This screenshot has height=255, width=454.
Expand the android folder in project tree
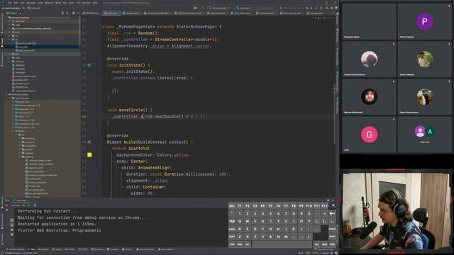tap(10, 28)
